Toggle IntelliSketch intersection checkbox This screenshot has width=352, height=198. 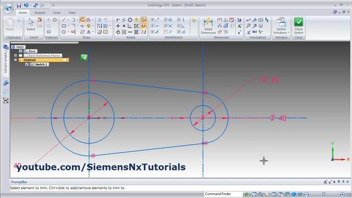pyautogui.click(x=166, y=26)
